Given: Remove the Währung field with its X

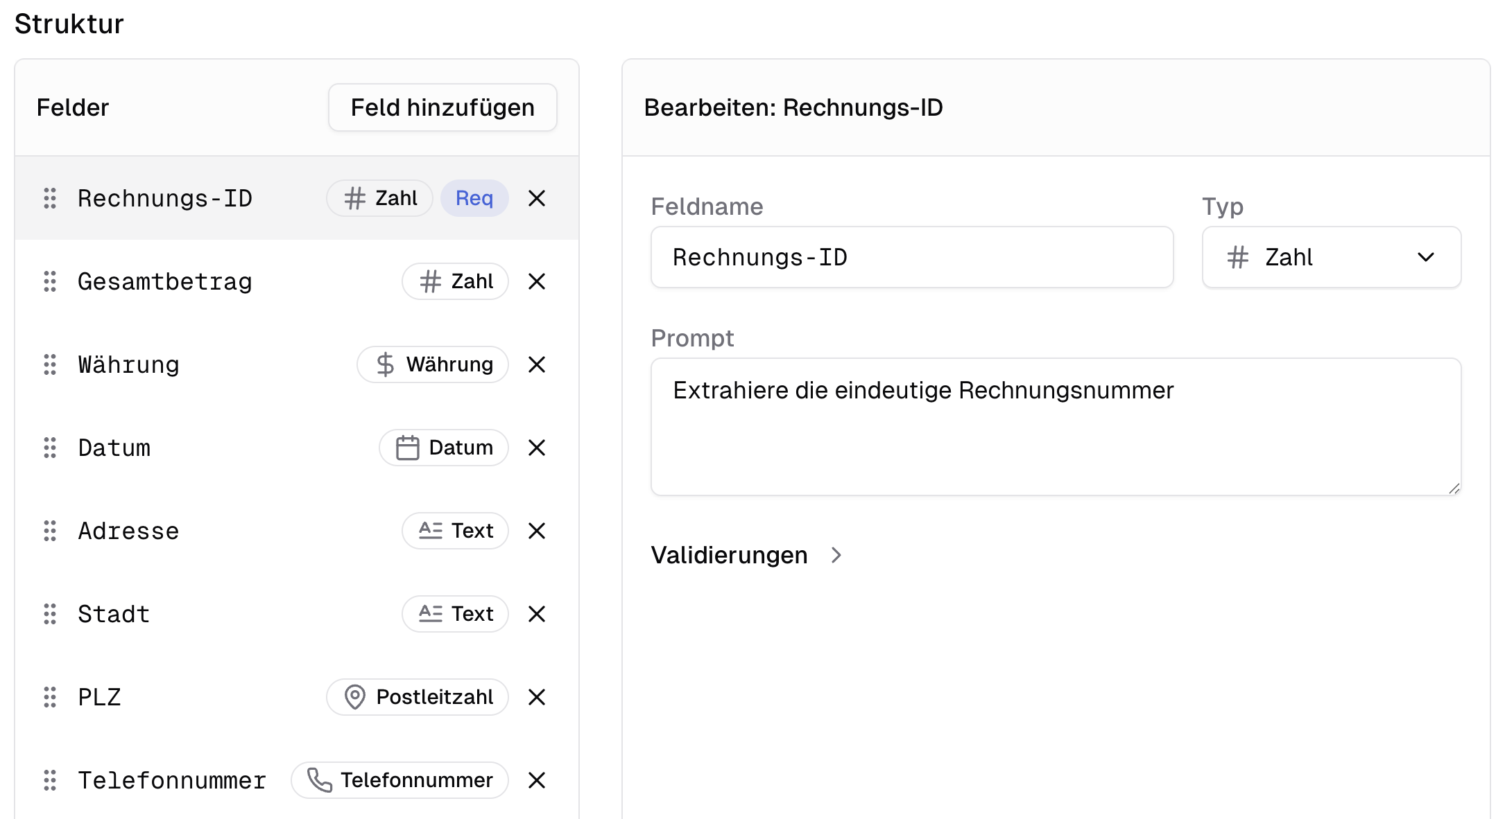Looking at the screenshot, I should (537, 364).
